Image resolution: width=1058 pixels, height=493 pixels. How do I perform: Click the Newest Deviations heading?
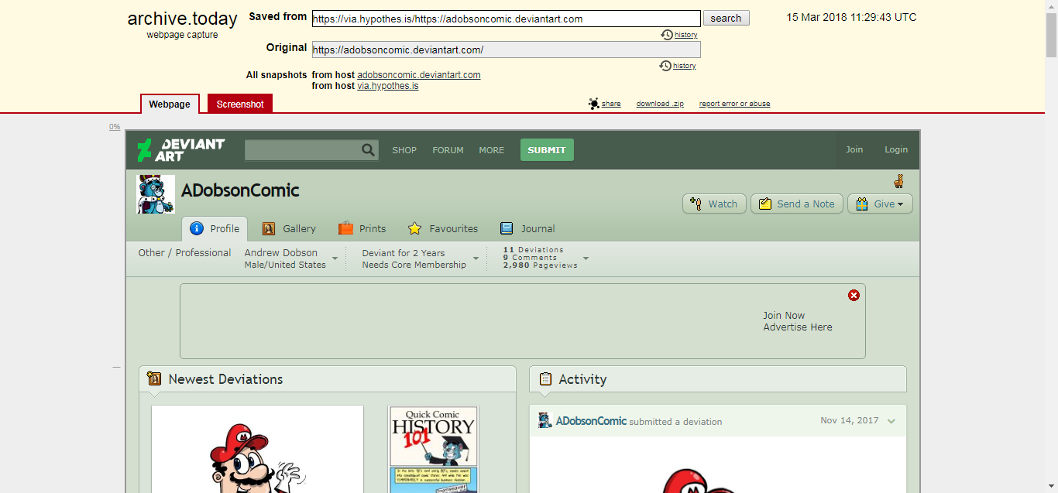[x=225, y=379]
